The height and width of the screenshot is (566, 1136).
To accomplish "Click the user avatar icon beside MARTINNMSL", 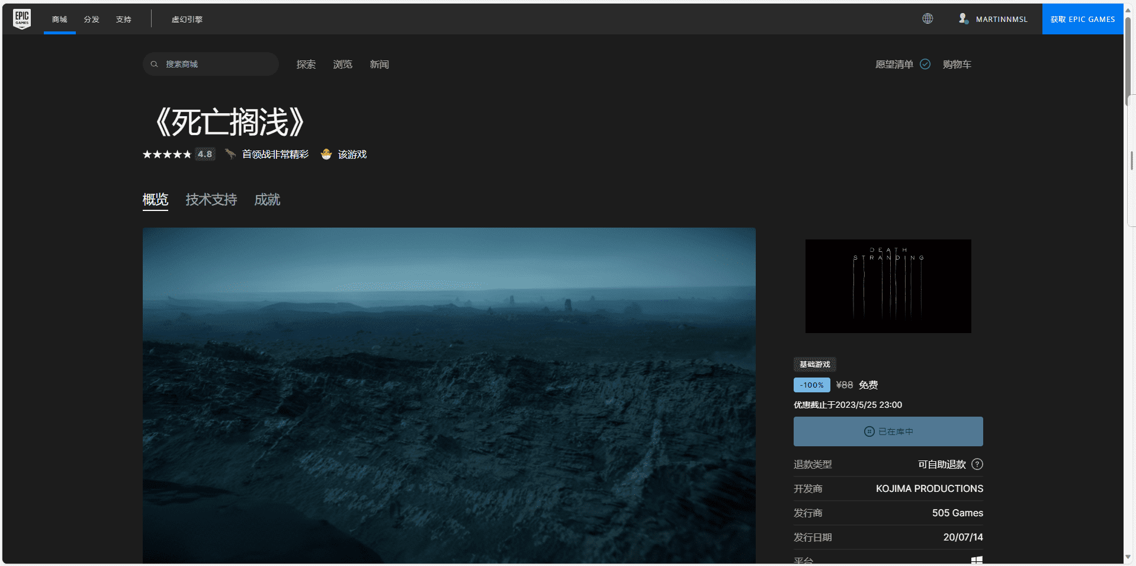I will click(964, 19).
